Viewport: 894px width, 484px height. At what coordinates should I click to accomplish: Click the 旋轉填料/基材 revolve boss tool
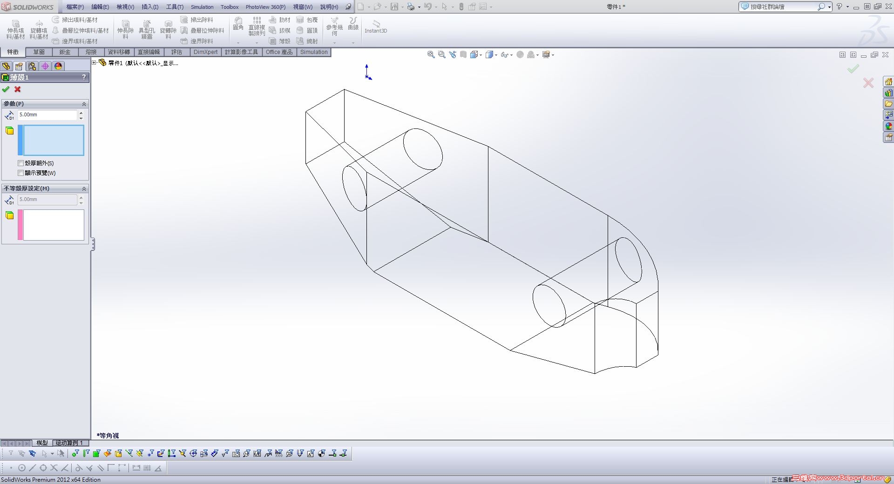point(39,30)
